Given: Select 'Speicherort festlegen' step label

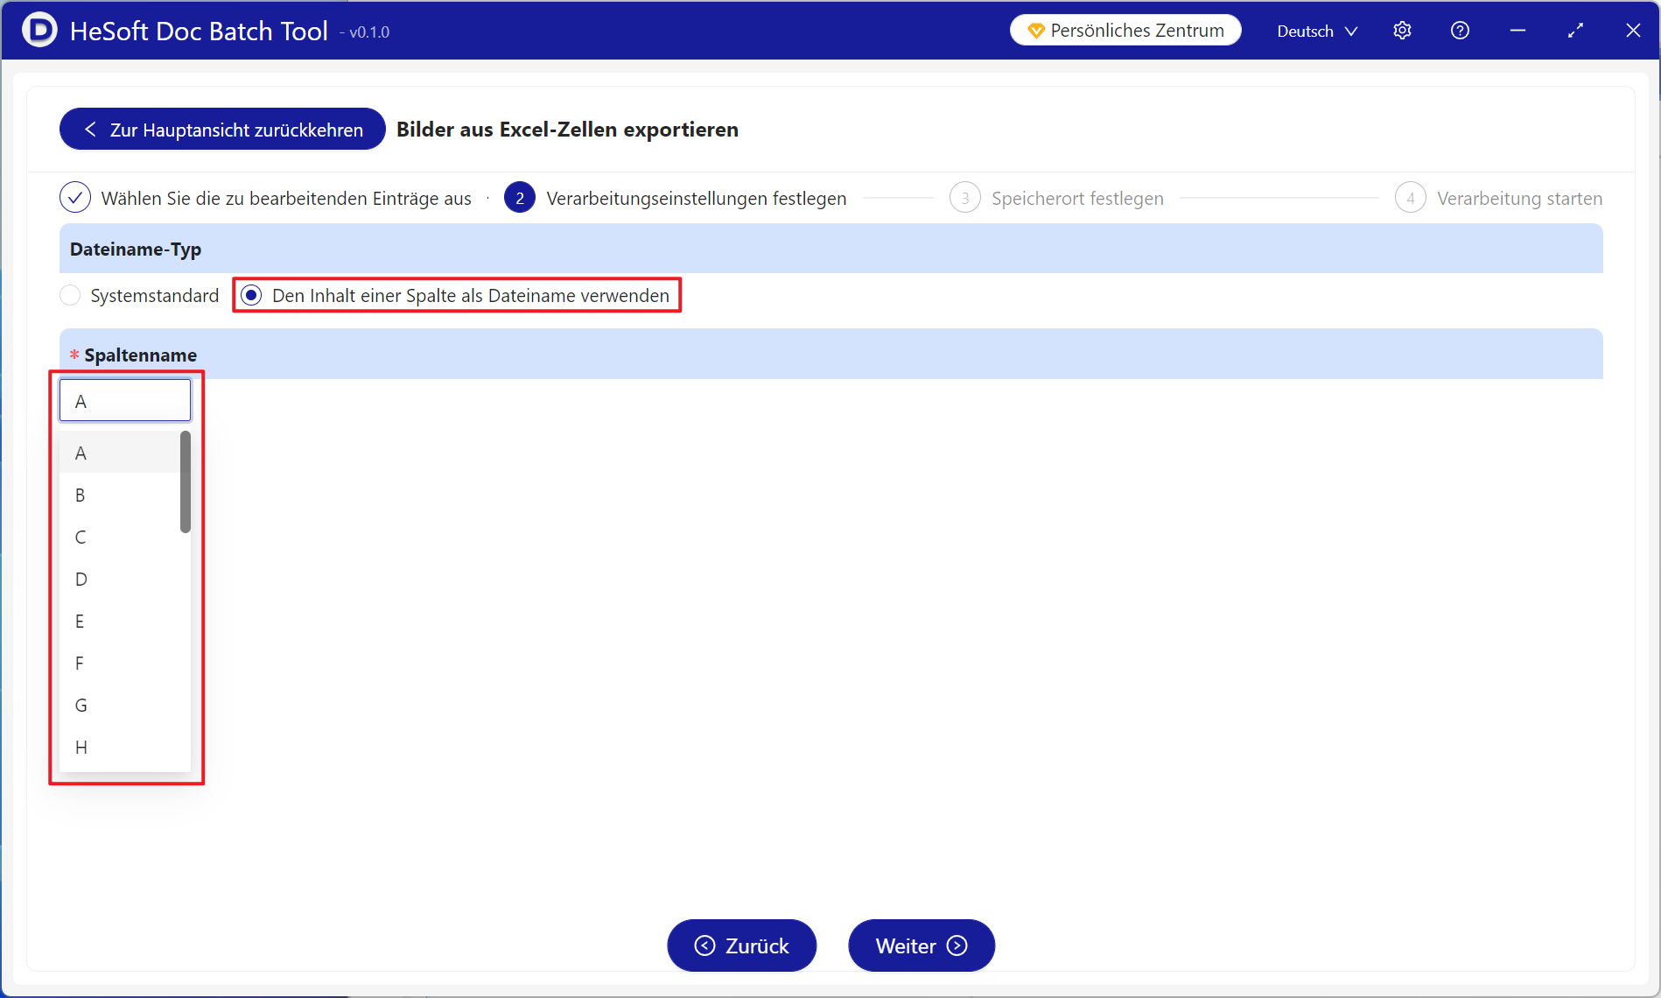Looking at the screenshot, I should point(1077,199).
